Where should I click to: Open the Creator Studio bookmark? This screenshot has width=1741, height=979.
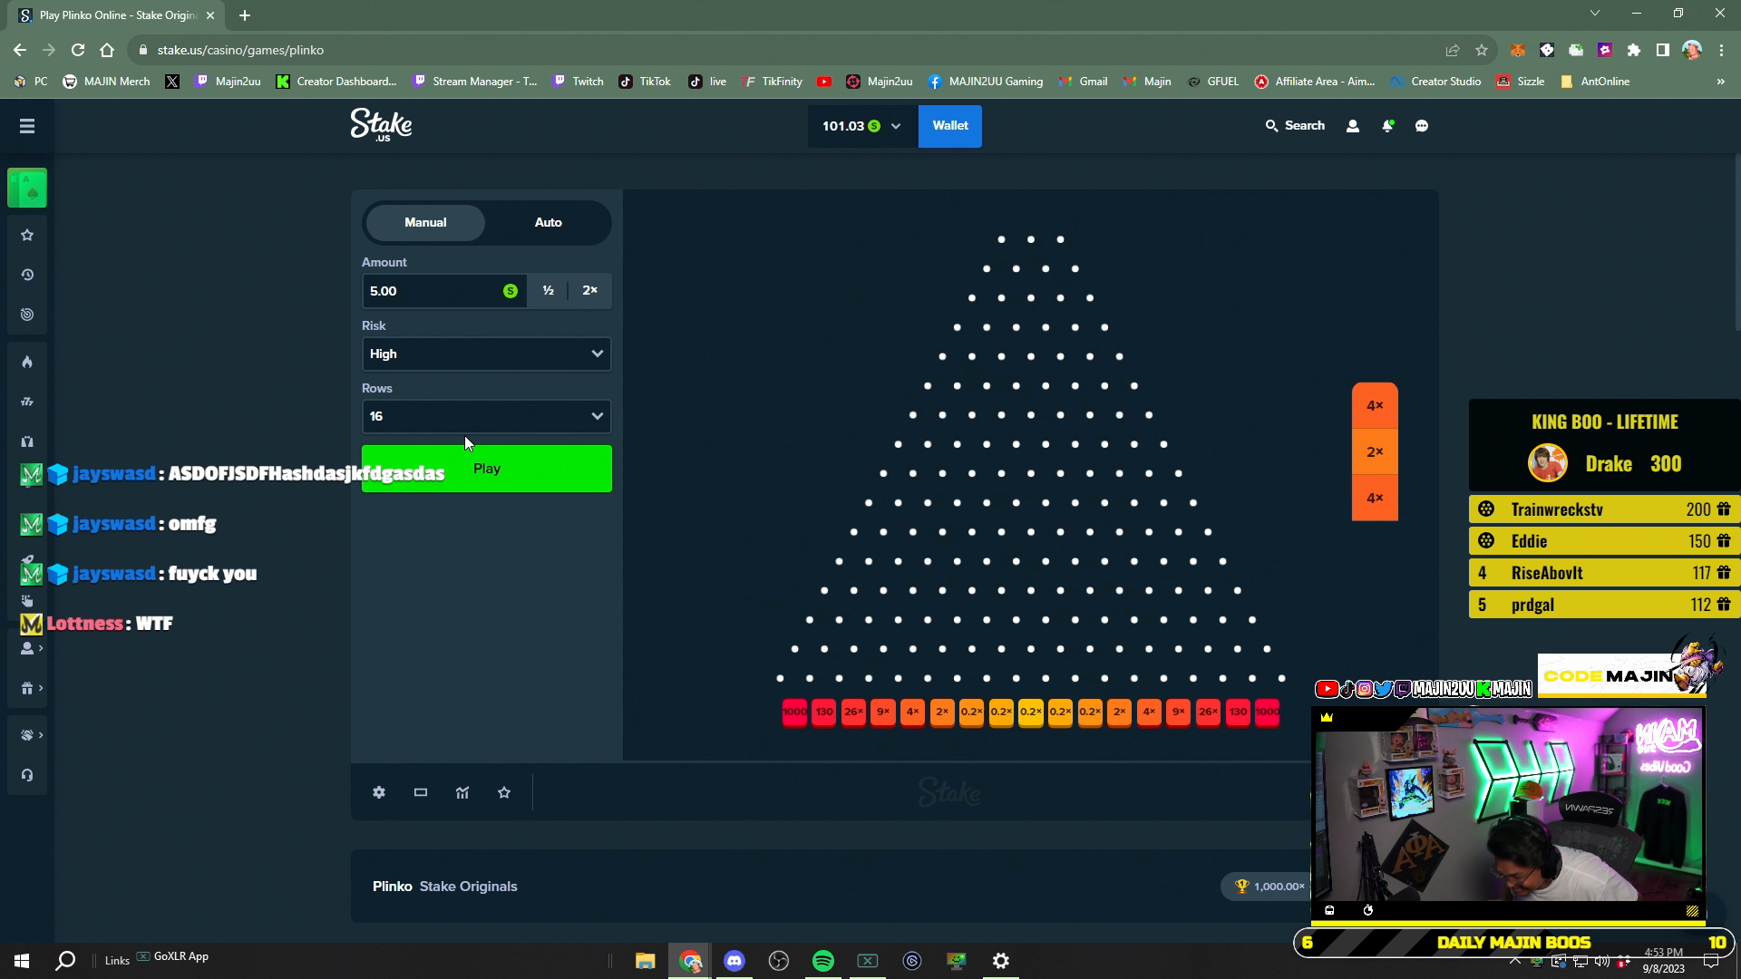(1436, 82)
